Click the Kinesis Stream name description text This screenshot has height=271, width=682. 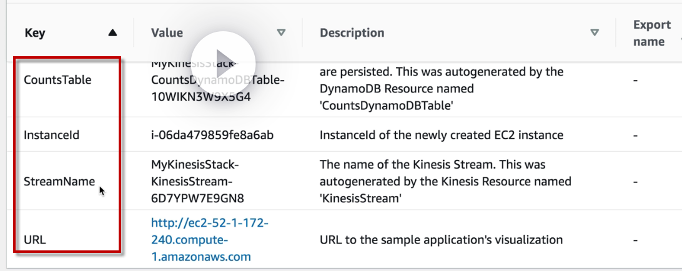click(445, 182)
